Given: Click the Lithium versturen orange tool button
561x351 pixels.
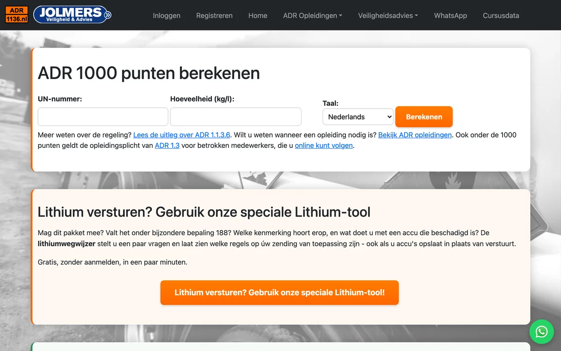Looking at the screenshot, I should point(280,292).
